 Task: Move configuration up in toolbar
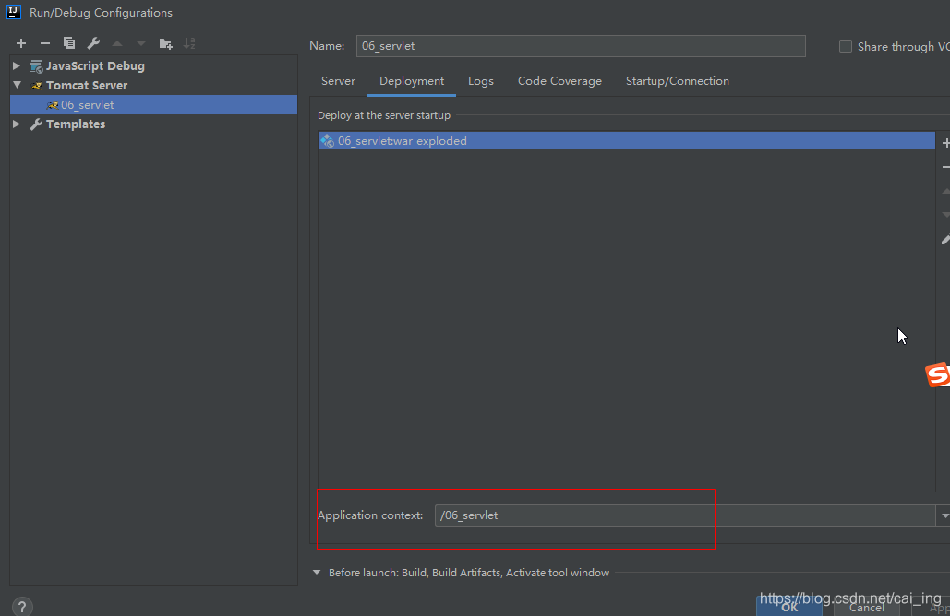(x=117, y=43)
